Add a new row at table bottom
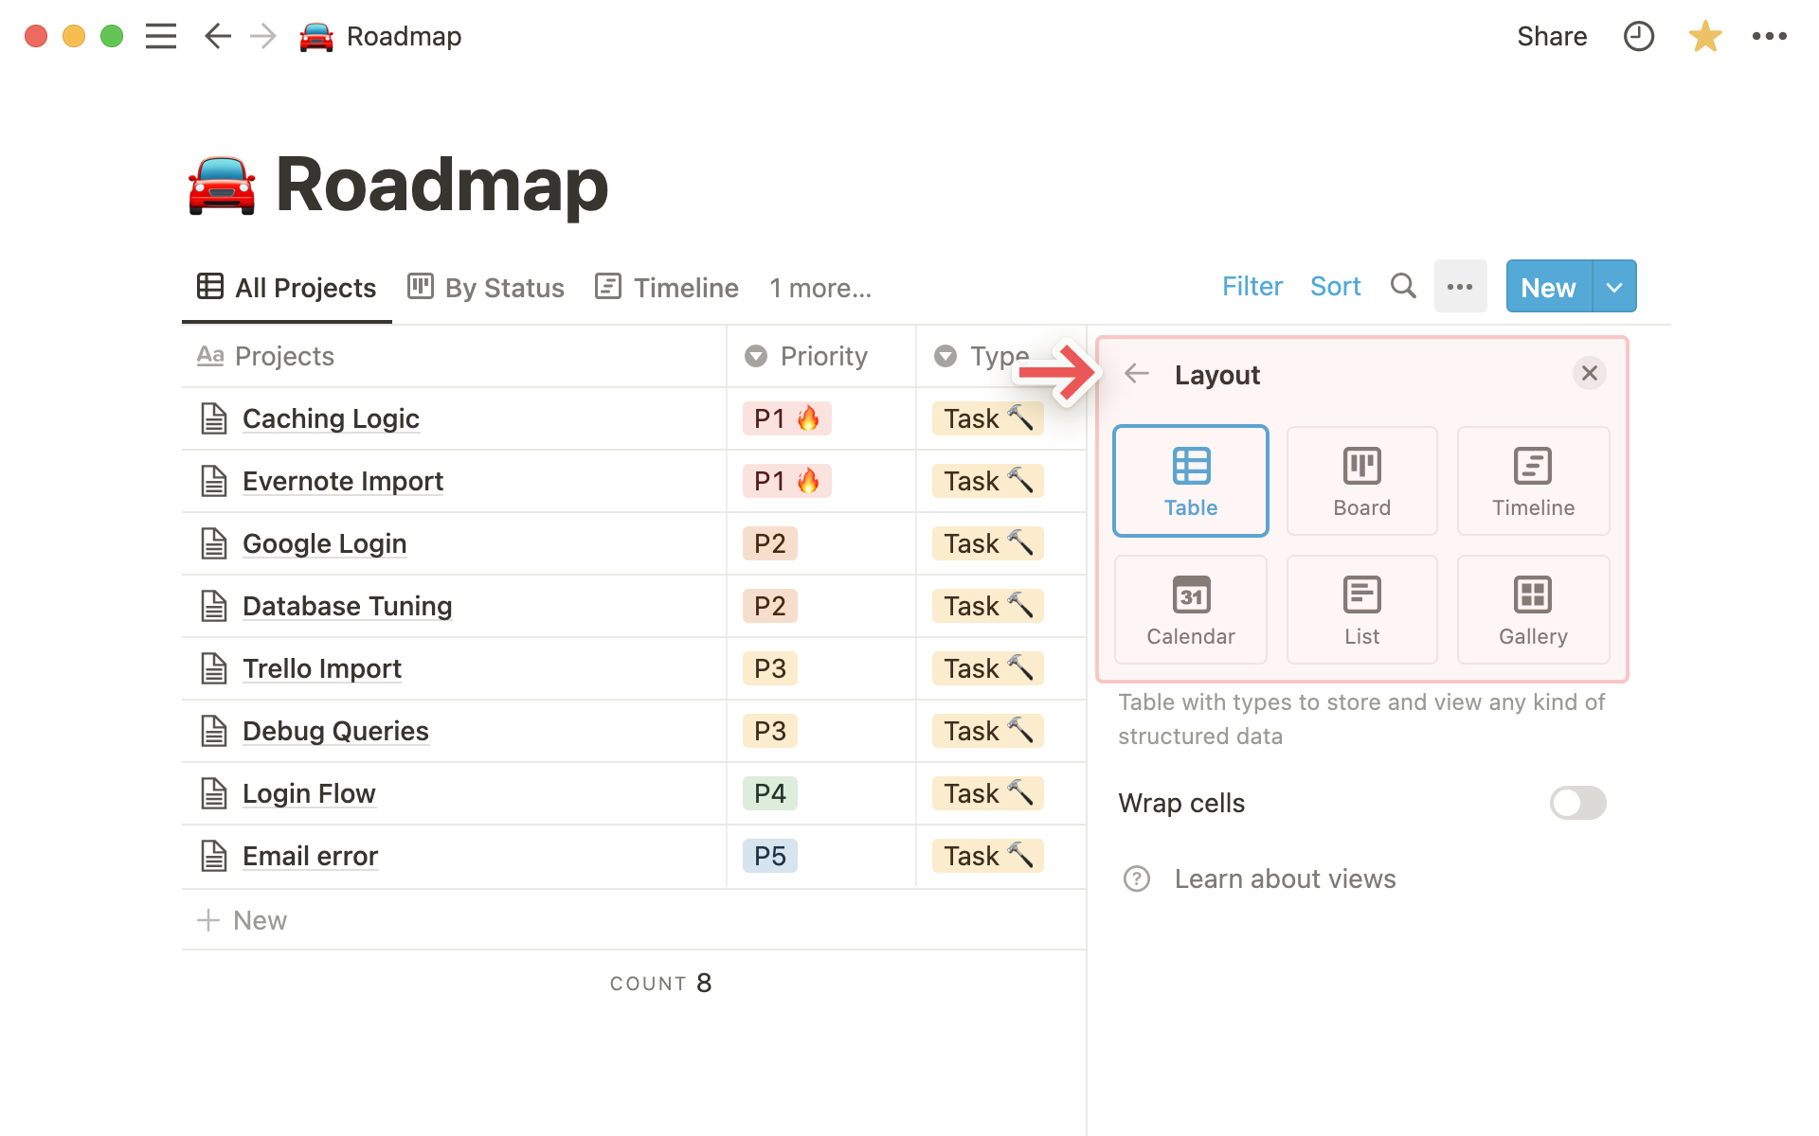 (243, 920)
